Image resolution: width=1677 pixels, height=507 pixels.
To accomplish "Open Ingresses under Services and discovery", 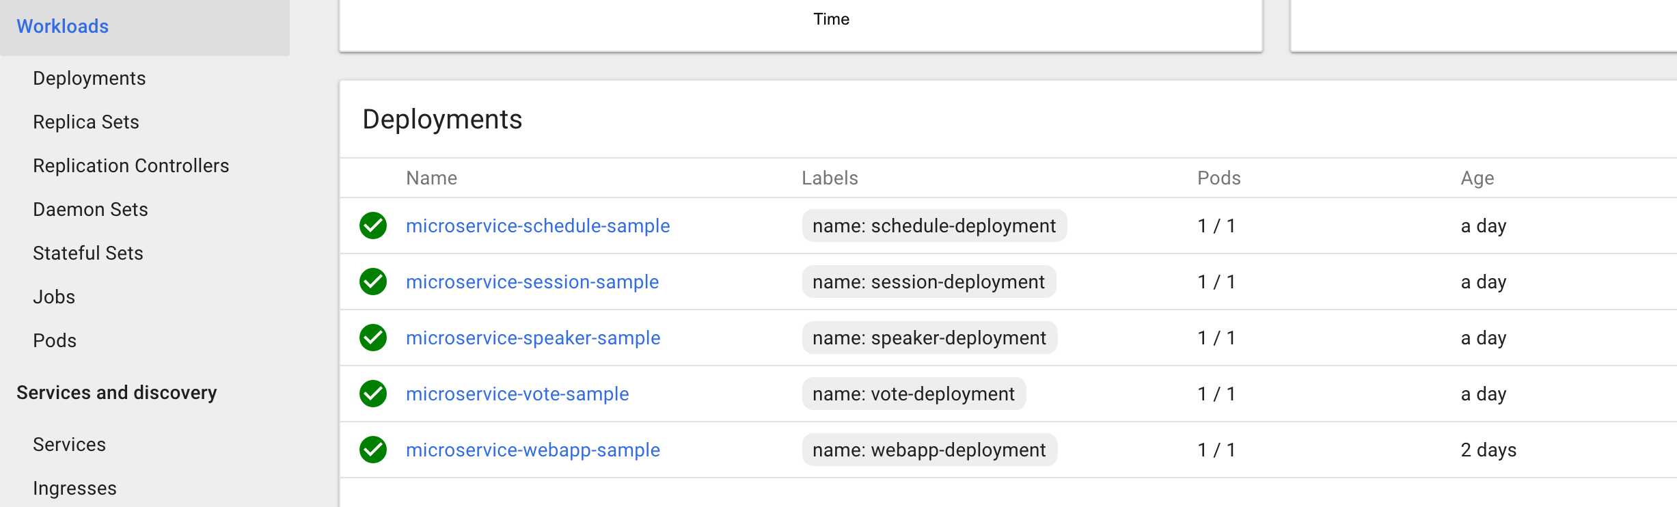I will [74, 488].
